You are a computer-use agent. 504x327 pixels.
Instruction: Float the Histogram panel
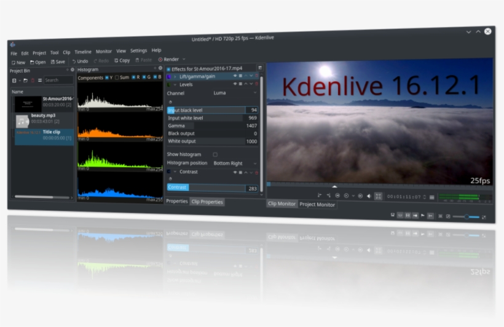coord(156,68)
